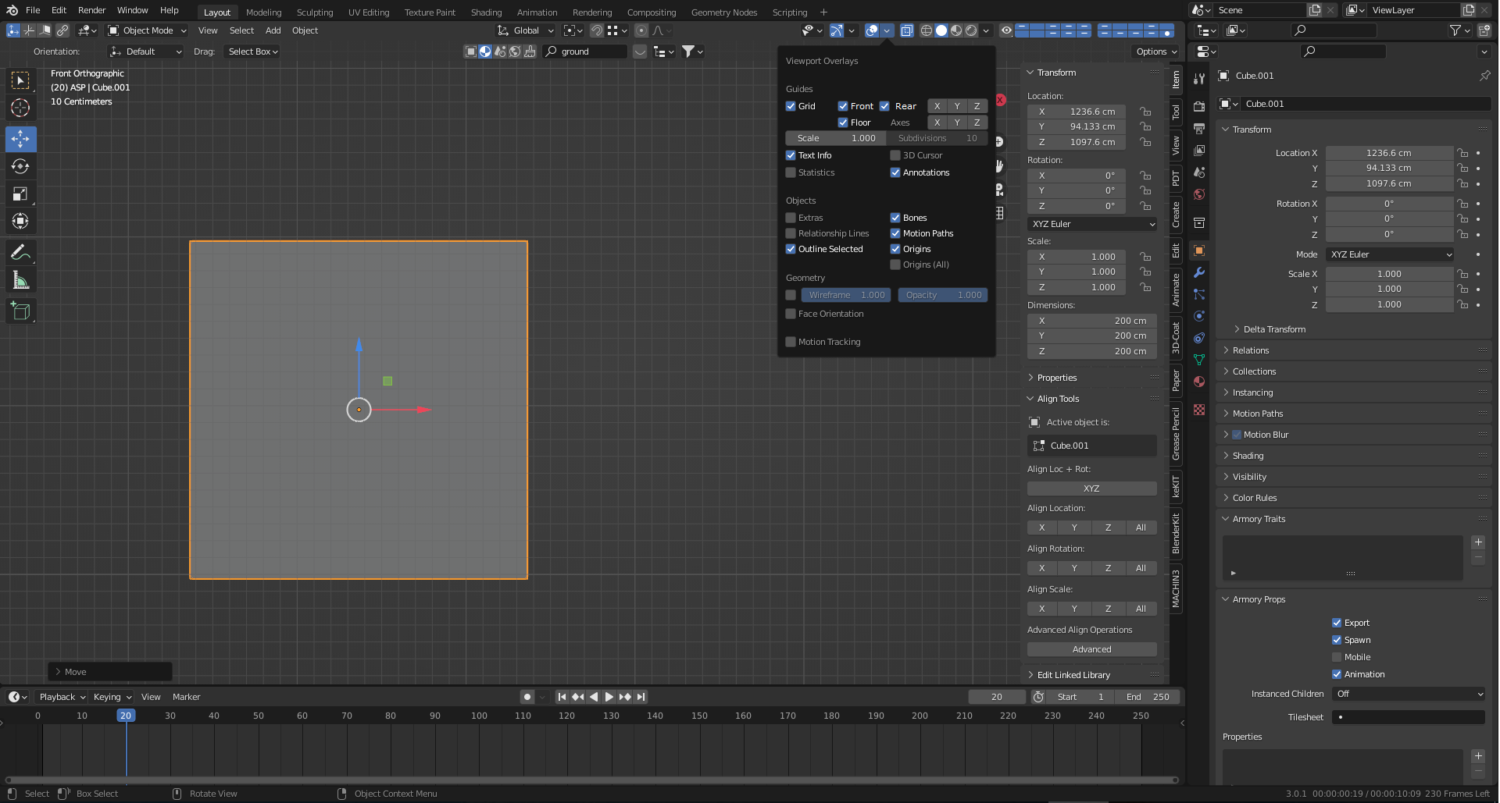
Task: Uncheck the Spawn option in Armory Props
Action: pyautogui.click(x=1337, y=640)
